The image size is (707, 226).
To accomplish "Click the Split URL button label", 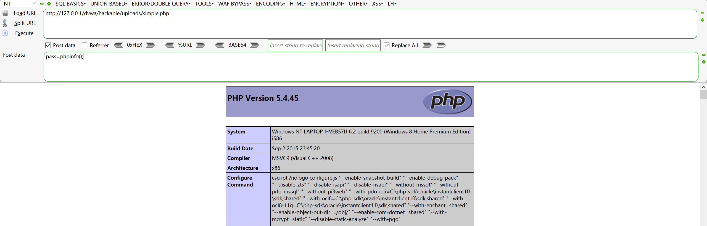I will click(25, 23).
